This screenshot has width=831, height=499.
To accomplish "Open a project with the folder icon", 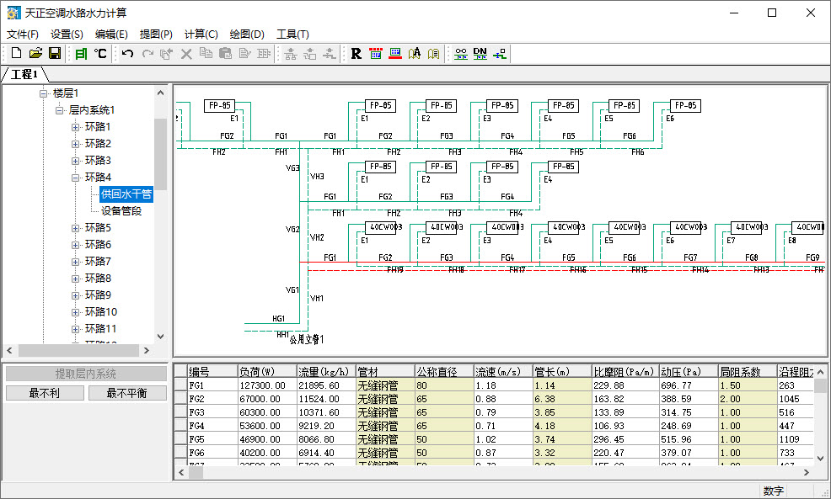I will [x=35, y=54].
